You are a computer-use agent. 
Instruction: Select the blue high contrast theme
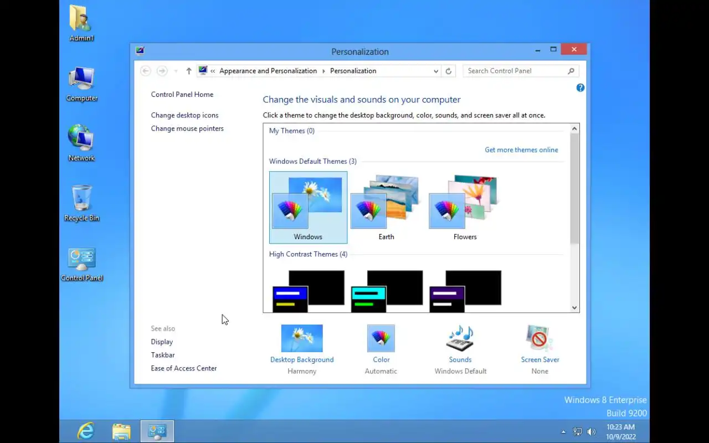click(308, 291)
